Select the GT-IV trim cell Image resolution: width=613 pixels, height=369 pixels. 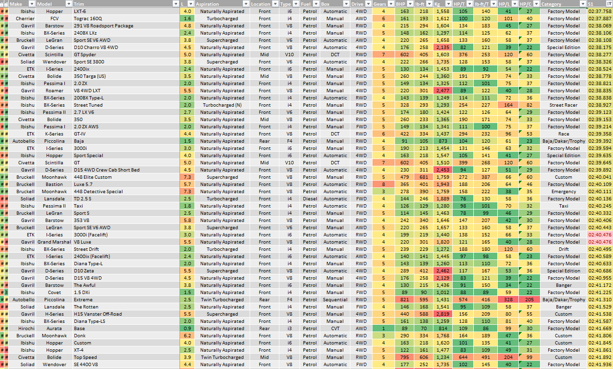click(x=126, y=134)
